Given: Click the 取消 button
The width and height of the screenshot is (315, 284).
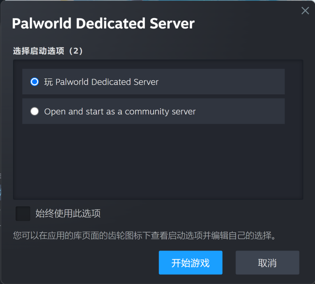Looking at the screenshot, I should 268,263.
